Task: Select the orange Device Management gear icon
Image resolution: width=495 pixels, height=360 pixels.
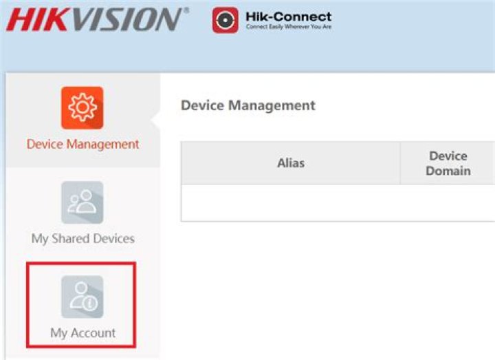Action: pos(82,107)
